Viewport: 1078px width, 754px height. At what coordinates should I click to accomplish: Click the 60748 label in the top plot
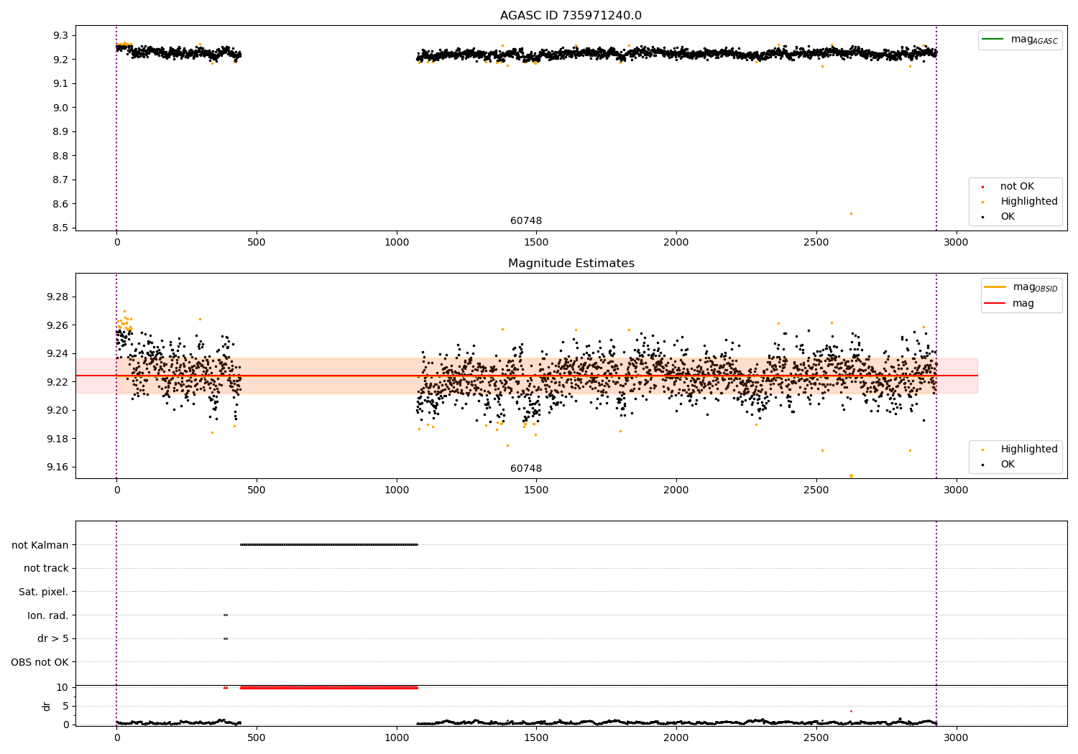pos(526,221)
